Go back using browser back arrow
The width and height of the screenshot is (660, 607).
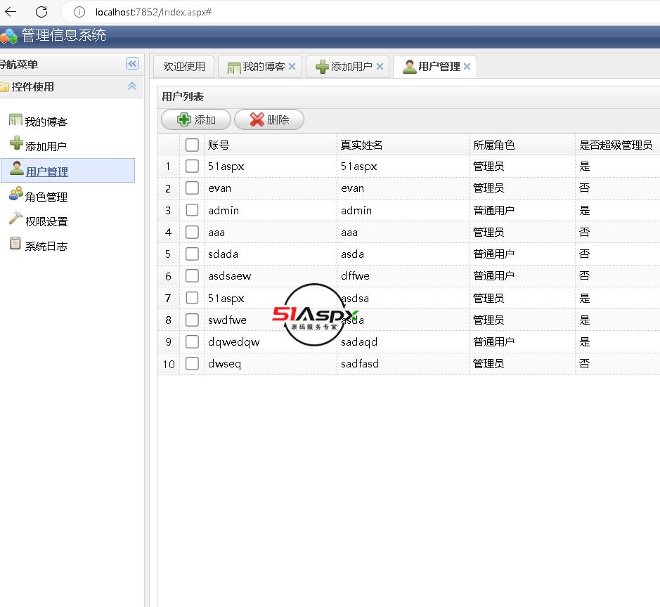(11, 12)
